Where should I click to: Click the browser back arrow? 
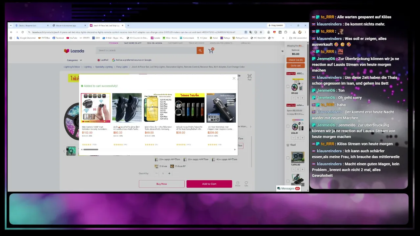(x=11, y=32)
